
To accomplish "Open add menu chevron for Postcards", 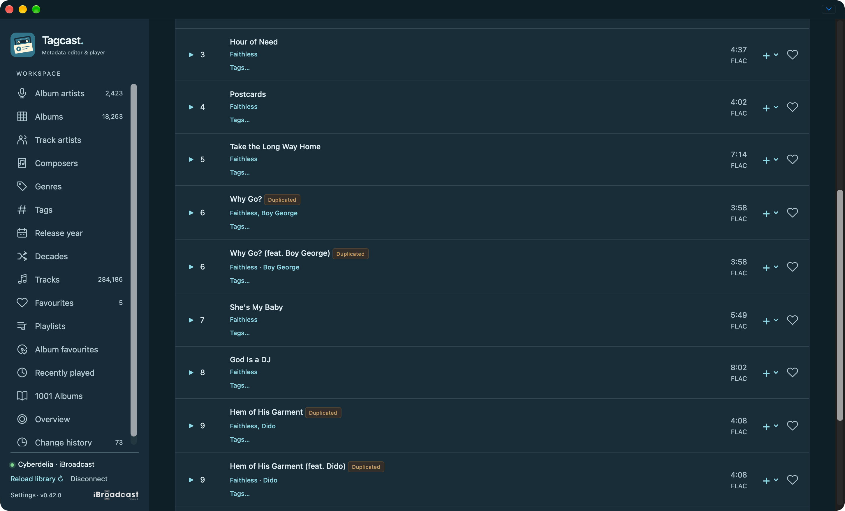I will click(x=776, y=107).
